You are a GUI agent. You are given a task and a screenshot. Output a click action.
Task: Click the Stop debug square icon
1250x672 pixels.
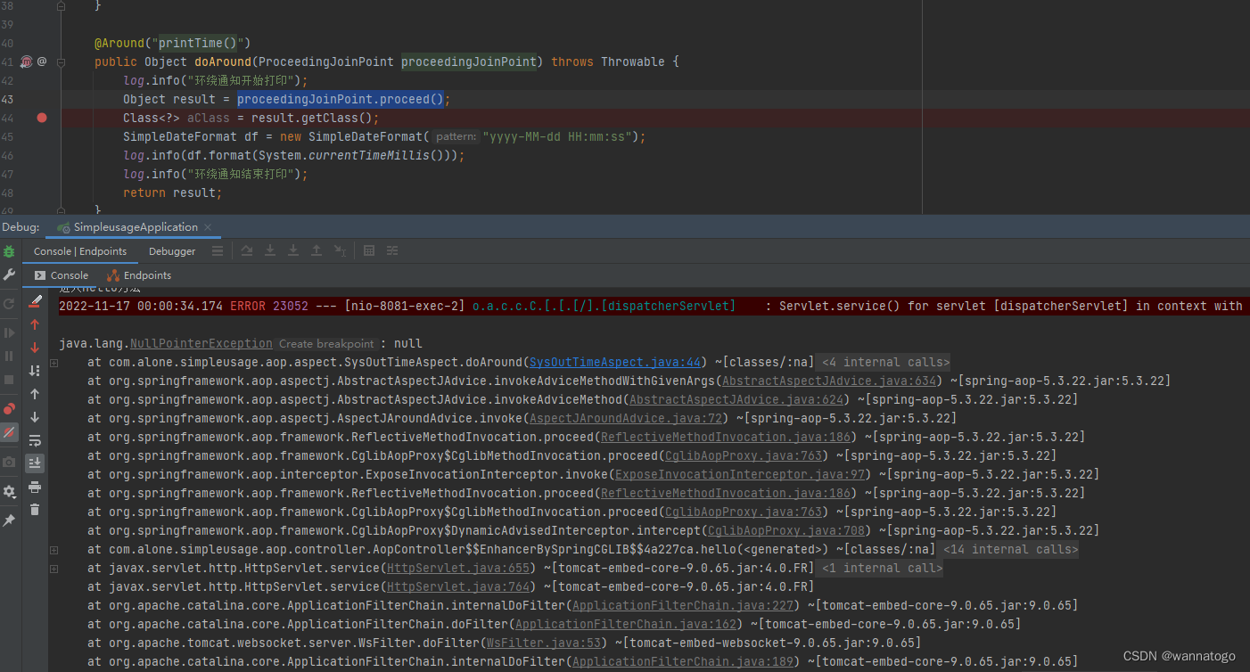tap(9, 379)
